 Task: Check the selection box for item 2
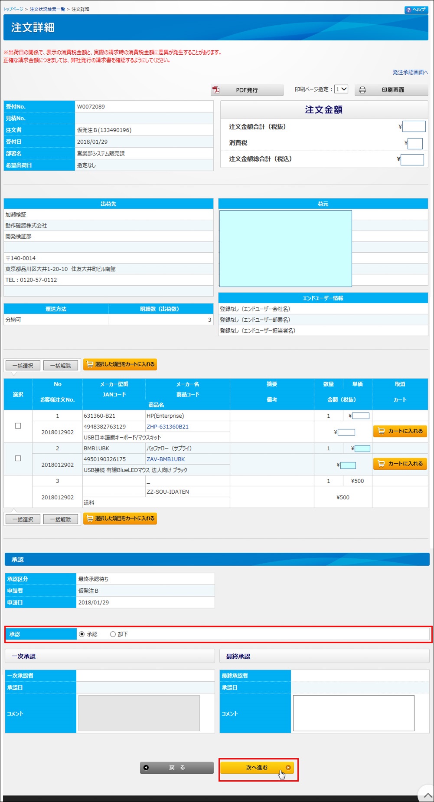point(18,459)
